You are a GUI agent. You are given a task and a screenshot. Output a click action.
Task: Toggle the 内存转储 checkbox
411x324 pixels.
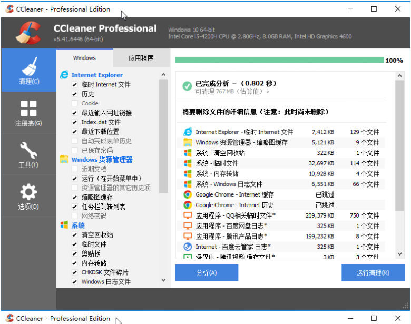coord(75,263)
